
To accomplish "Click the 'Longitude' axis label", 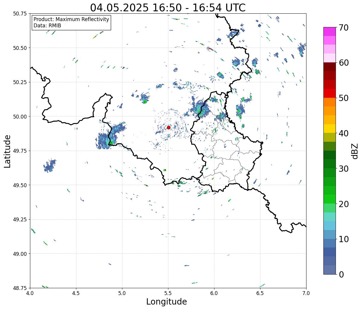I will [x=167, y=302].
